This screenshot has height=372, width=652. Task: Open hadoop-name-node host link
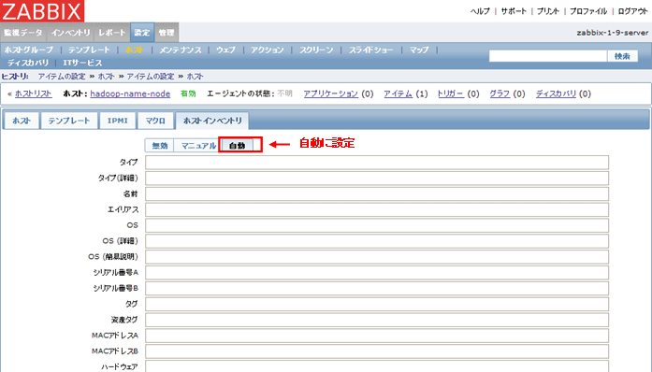pyautogui.click(x=130, y=94)
